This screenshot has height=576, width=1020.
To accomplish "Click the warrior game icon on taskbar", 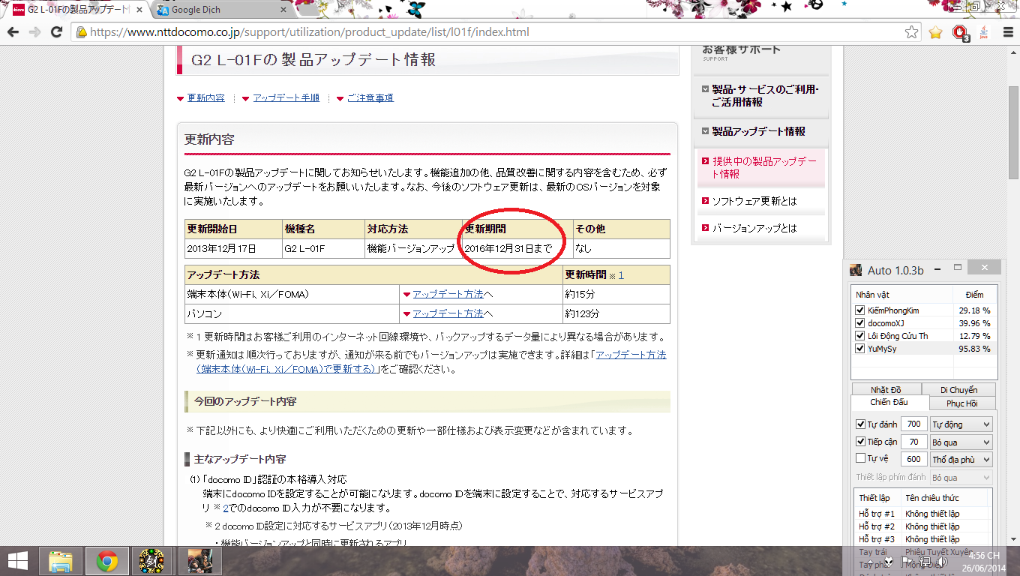I will (199, 561).
